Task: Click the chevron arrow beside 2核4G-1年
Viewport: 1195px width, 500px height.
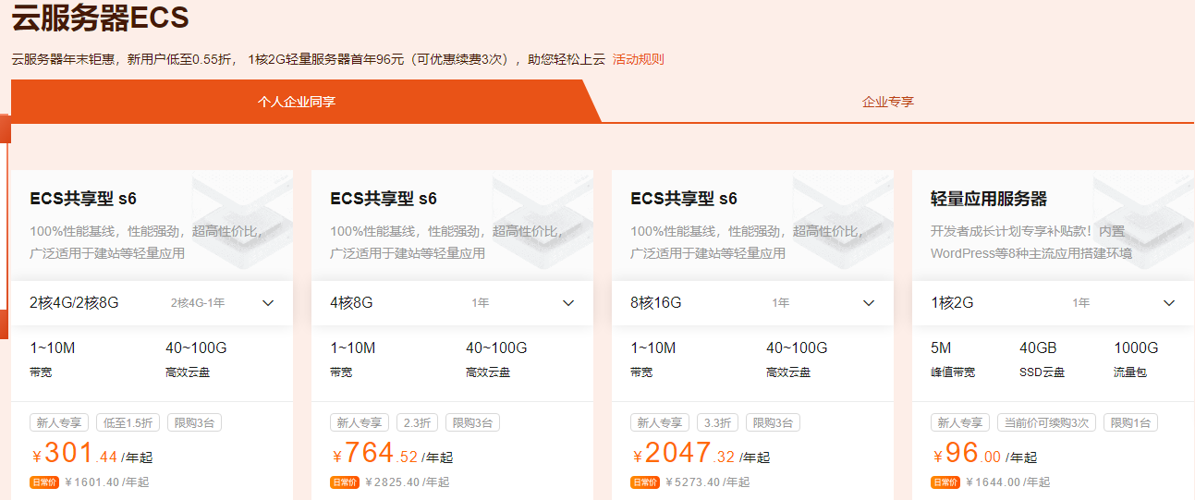Action: (x=268, y=303)
